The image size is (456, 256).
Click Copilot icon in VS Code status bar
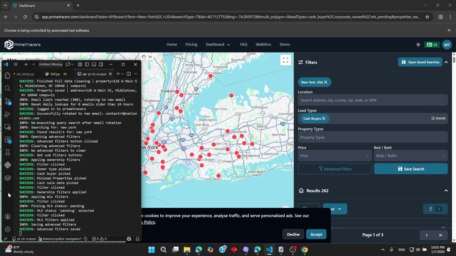click(x=129, y=239)
